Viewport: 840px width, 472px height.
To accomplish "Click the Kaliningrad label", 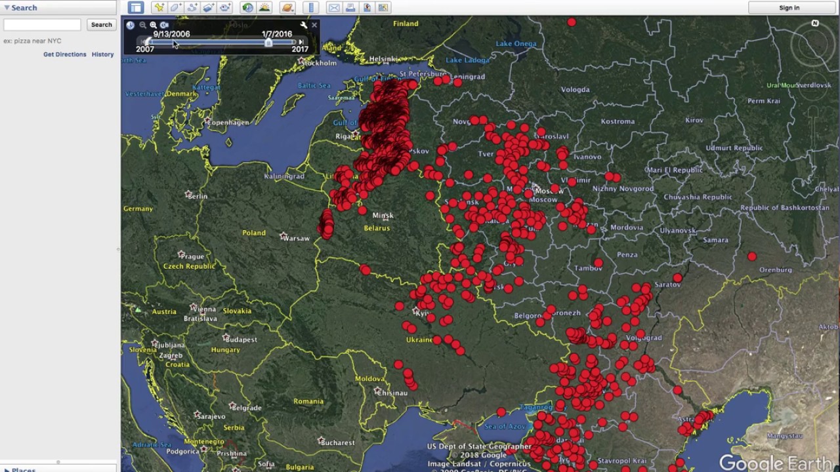I will coord(284,176).
